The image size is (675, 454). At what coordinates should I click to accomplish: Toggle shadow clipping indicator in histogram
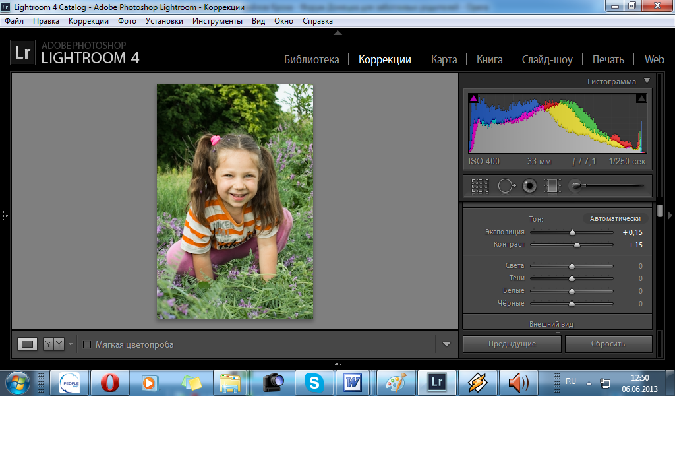coord(473,98)
